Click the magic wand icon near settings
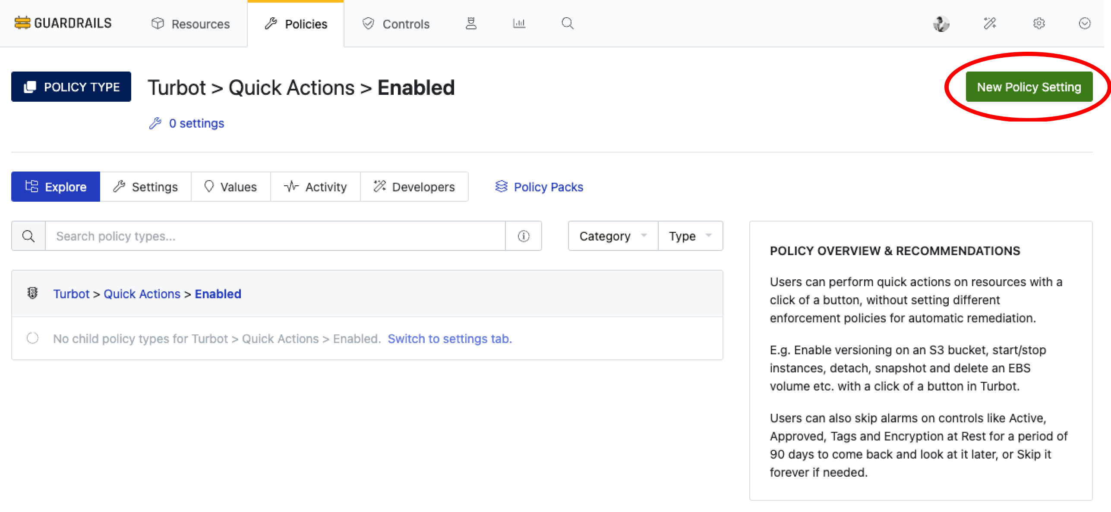This screenshot has width=1111, height=512. (990, 24)
